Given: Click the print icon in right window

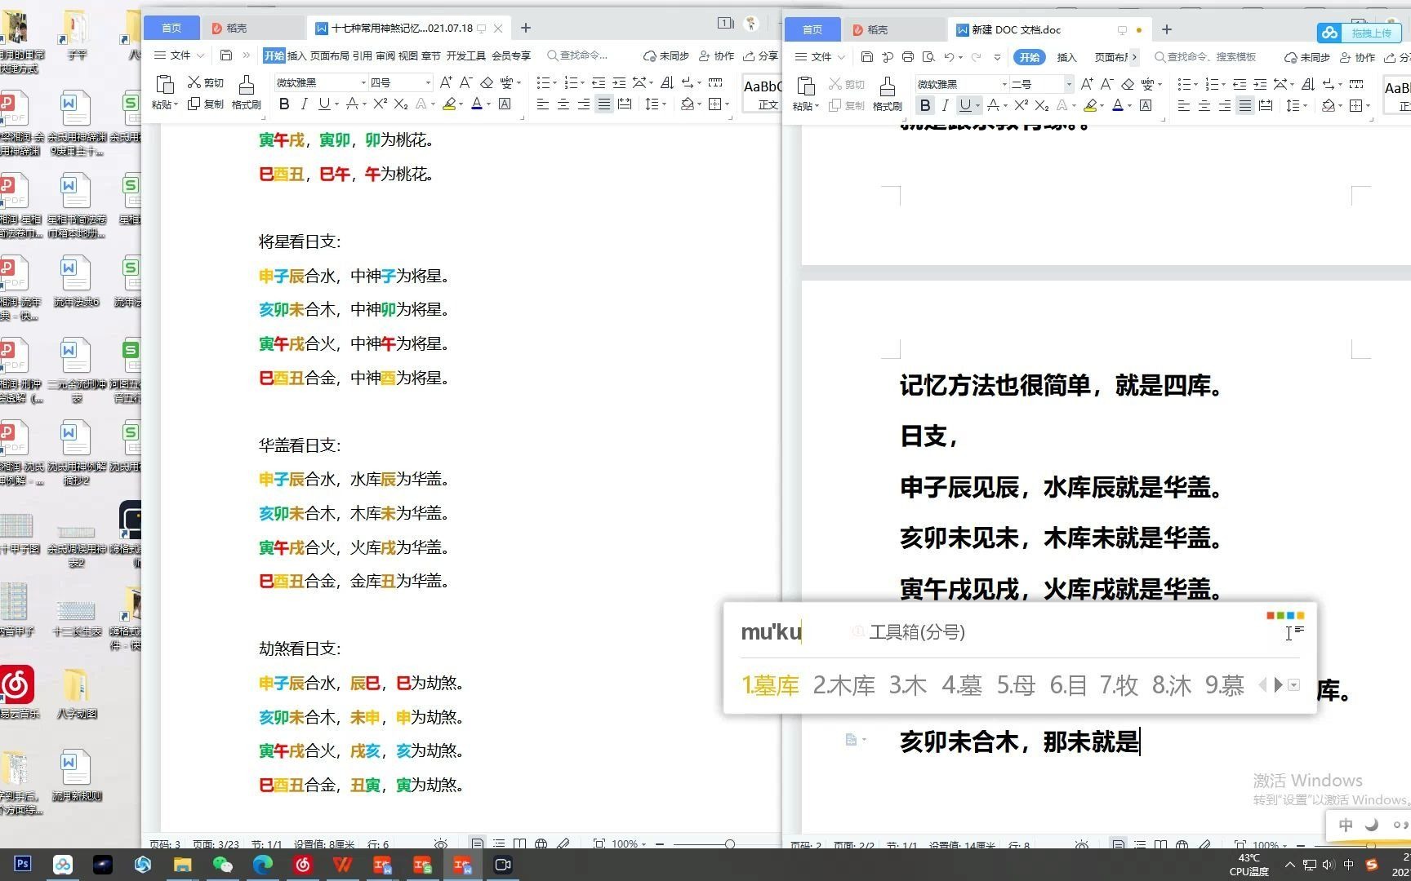Looking at the screenshot, I should (x=907, y=57).
